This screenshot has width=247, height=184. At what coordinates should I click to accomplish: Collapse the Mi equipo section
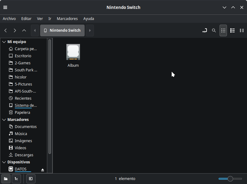(x=4, y=42)
